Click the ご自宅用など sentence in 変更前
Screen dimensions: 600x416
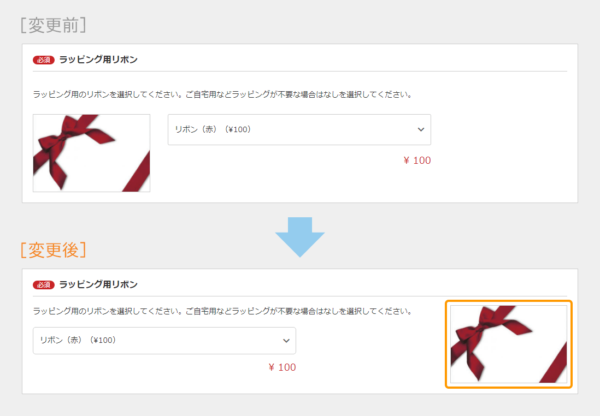[299, 94]
